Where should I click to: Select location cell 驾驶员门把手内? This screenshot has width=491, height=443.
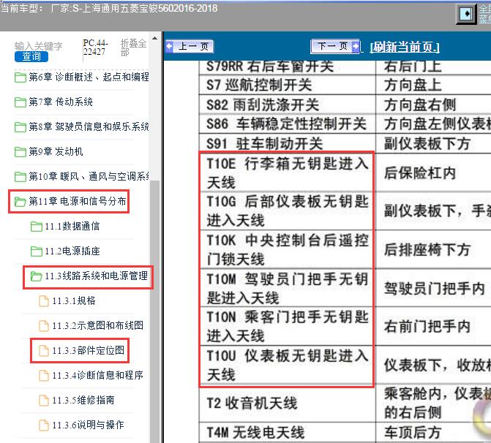point(433,288)
